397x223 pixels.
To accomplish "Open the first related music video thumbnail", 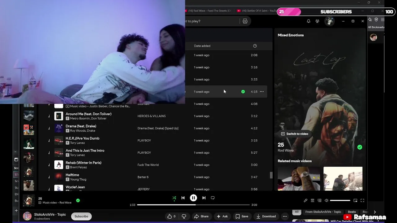I will [x=299, y=179].
